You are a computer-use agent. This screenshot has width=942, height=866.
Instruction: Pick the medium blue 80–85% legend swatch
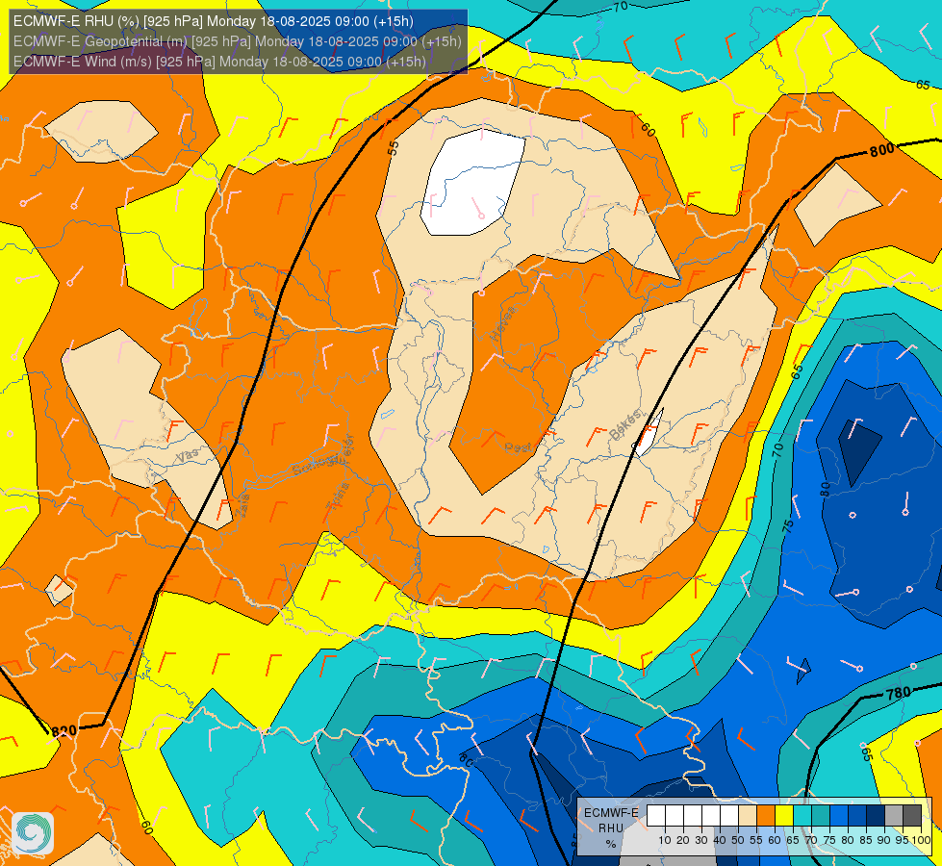tap(857, 815)
